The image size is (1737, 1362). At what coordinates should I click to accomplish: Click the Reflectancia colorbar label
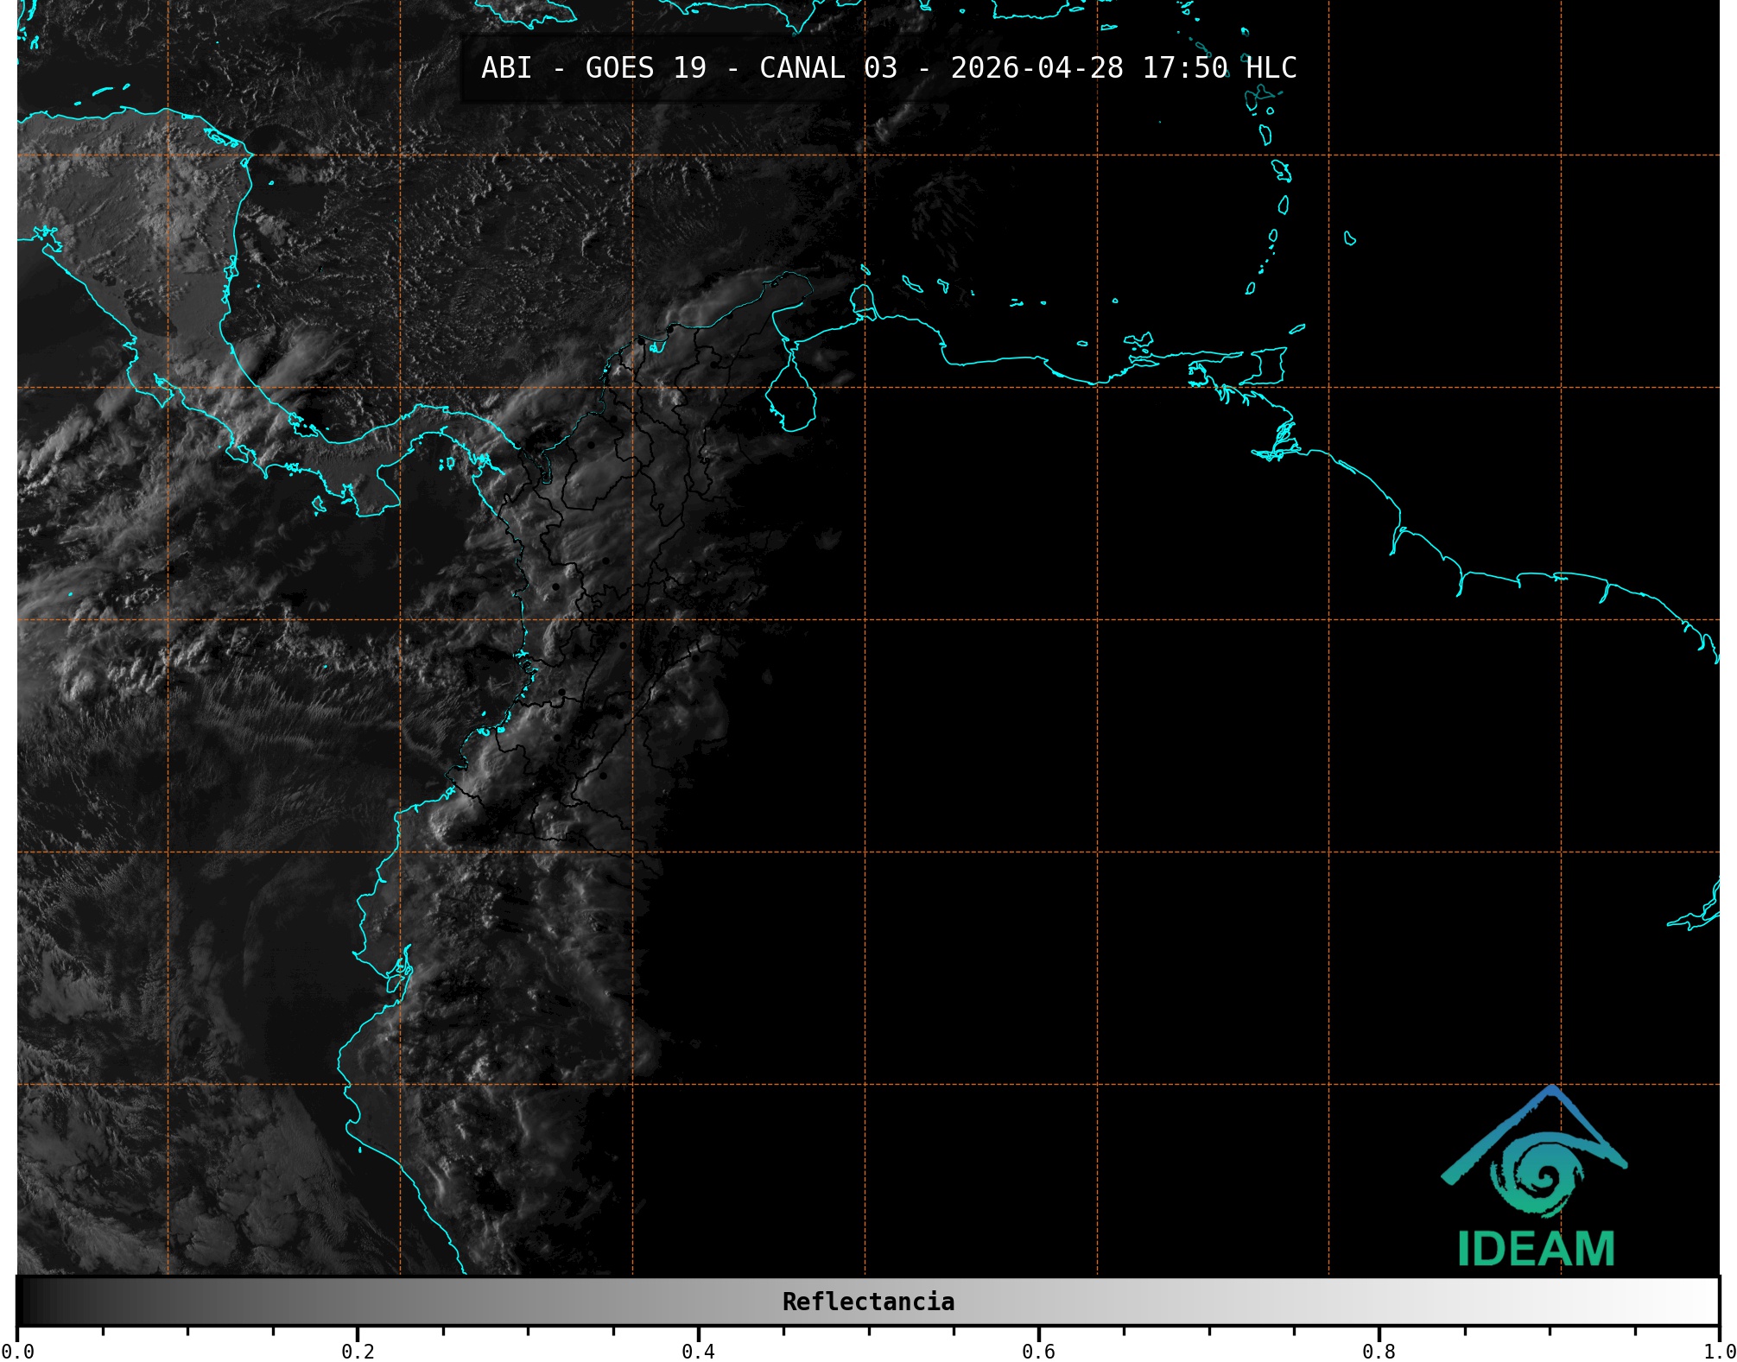point(868,1302)
